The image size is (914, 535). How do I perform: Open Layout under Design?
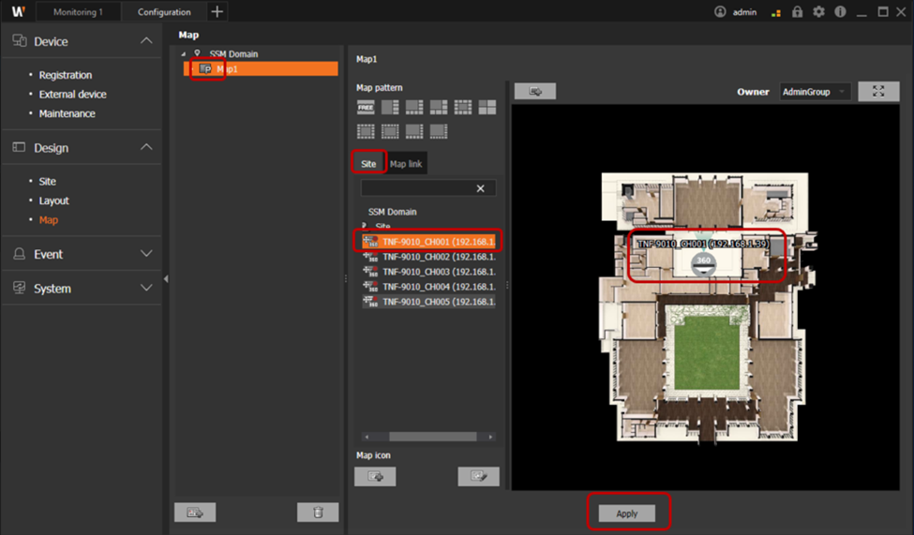[54, 201]
